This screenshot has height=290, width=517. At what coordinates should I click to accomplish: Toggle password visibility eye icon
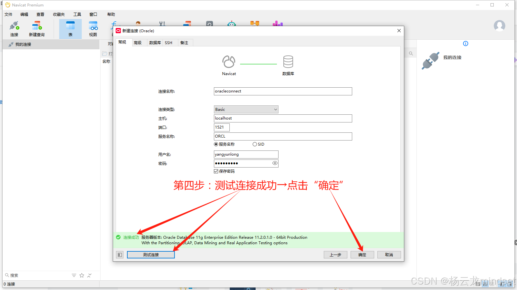click(275, 163)
